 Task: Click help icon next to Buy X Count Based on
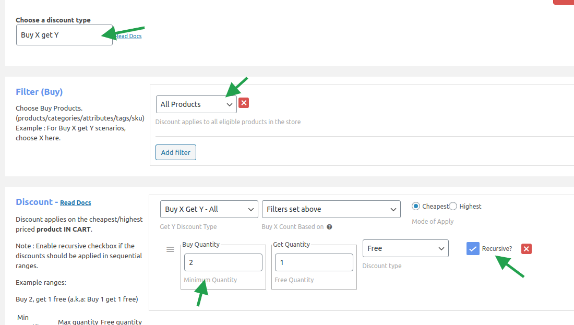pyautogui.click(x=330, y=227)
